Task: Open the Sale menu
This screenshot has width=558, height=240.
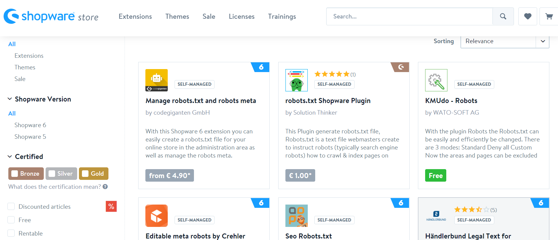Action: tap(209, 16)
